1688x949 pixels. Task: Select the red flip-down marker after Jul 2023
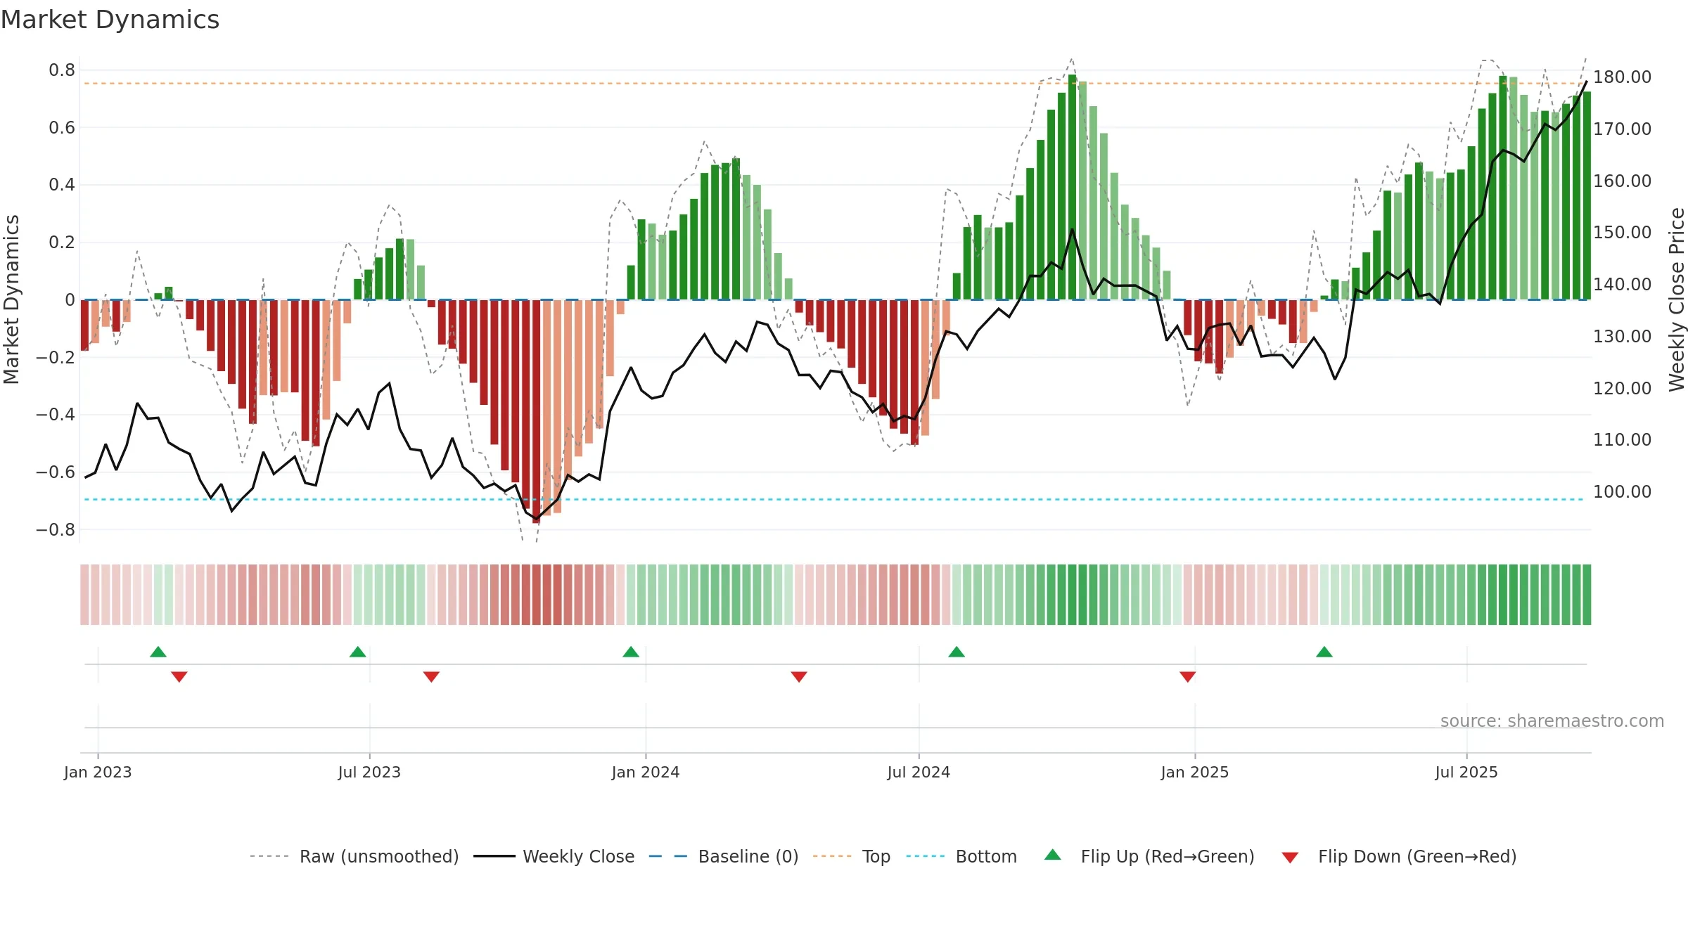pos(432,676)
